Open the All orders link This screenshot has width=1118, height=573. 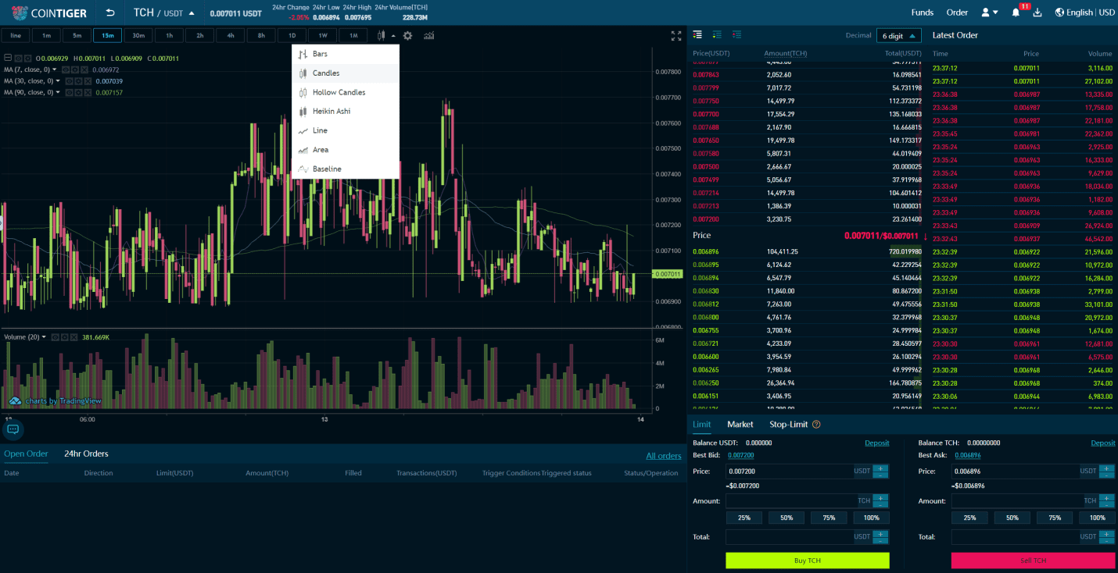click(x=663, y=456)
